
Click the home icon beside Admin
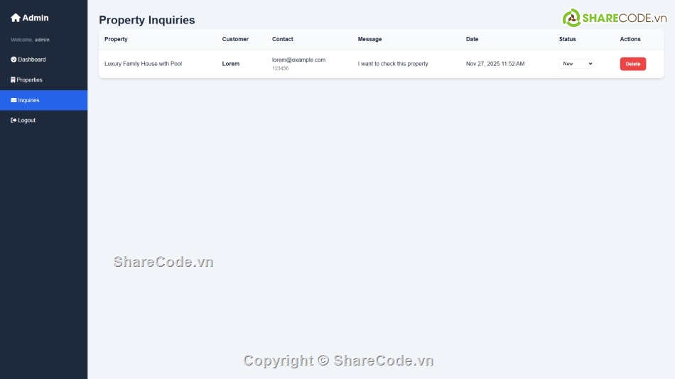pos(16,18)
